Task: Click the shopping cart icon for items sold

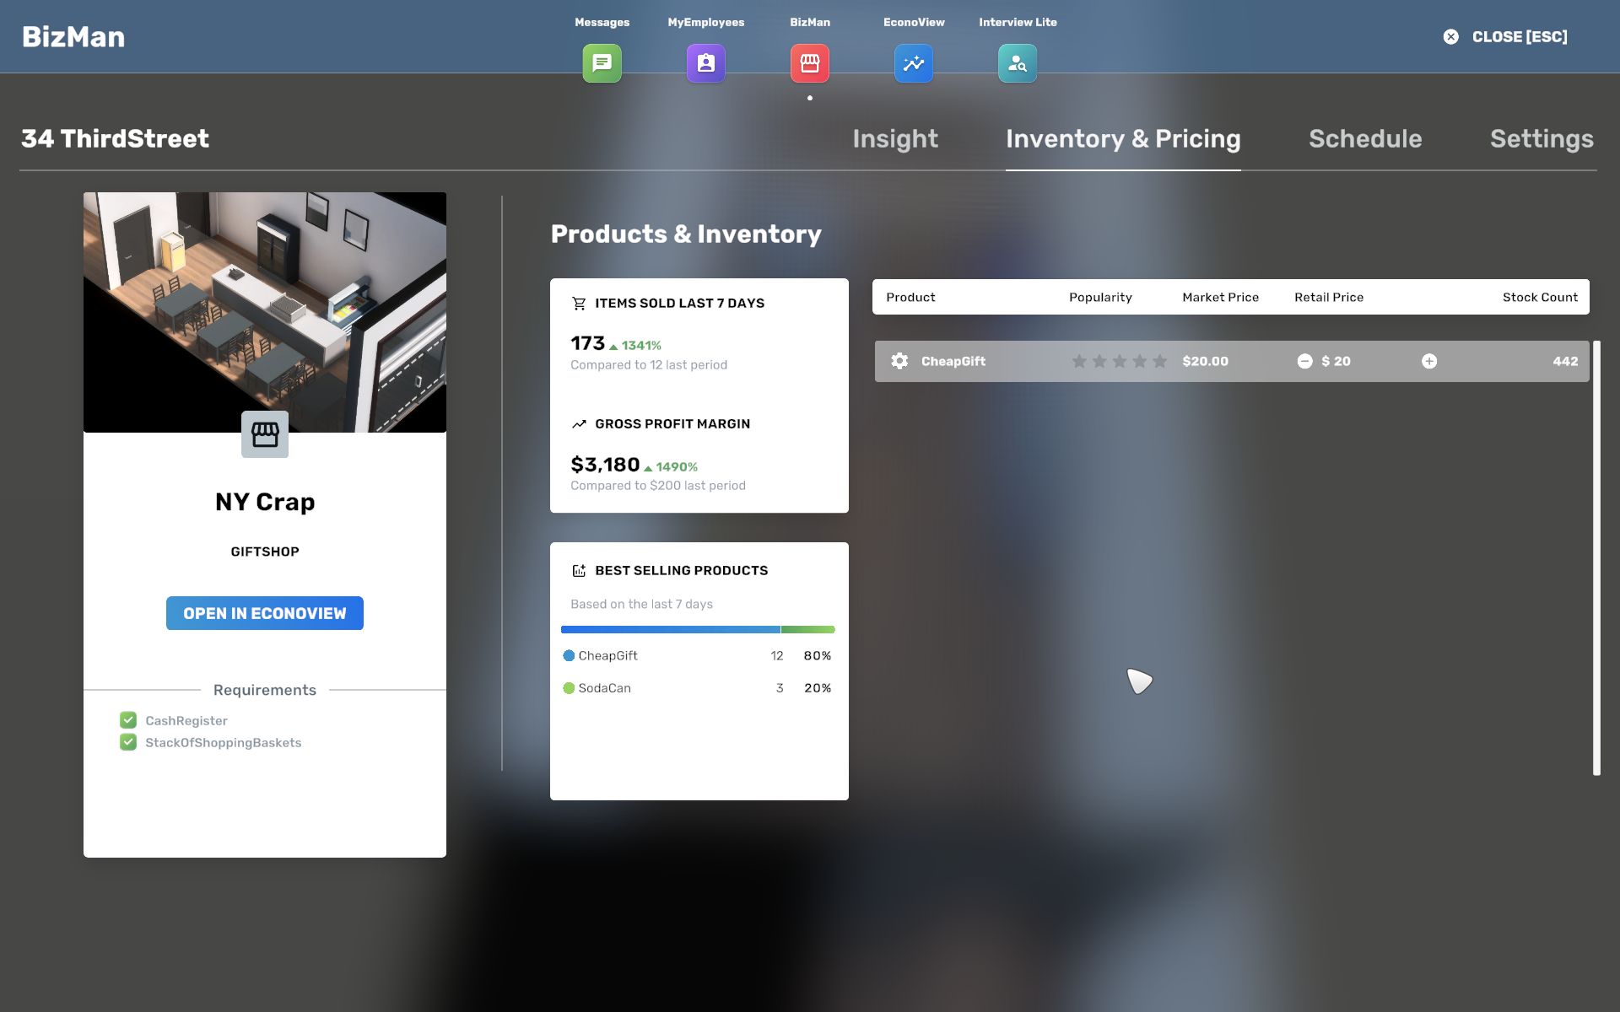Action: click(x=579, y=303)
